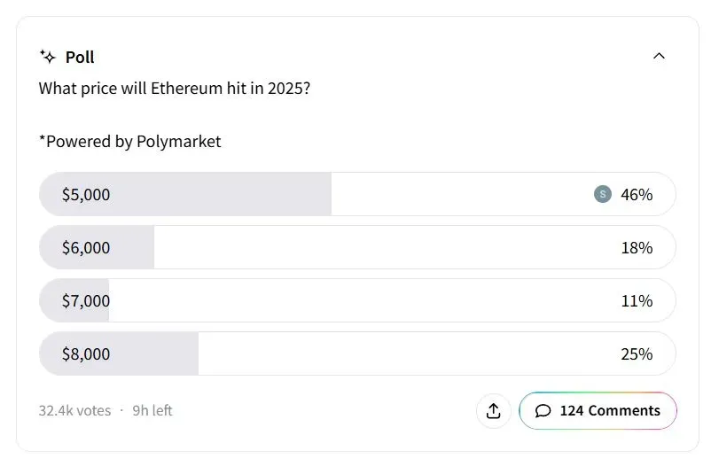Collapse the Poll section with the chevron
The height and width of the screenshot is (466, 711).
pos(659,56)
